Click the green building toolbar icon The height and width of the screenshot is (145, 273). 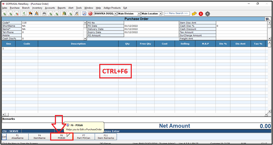point(64,13)
